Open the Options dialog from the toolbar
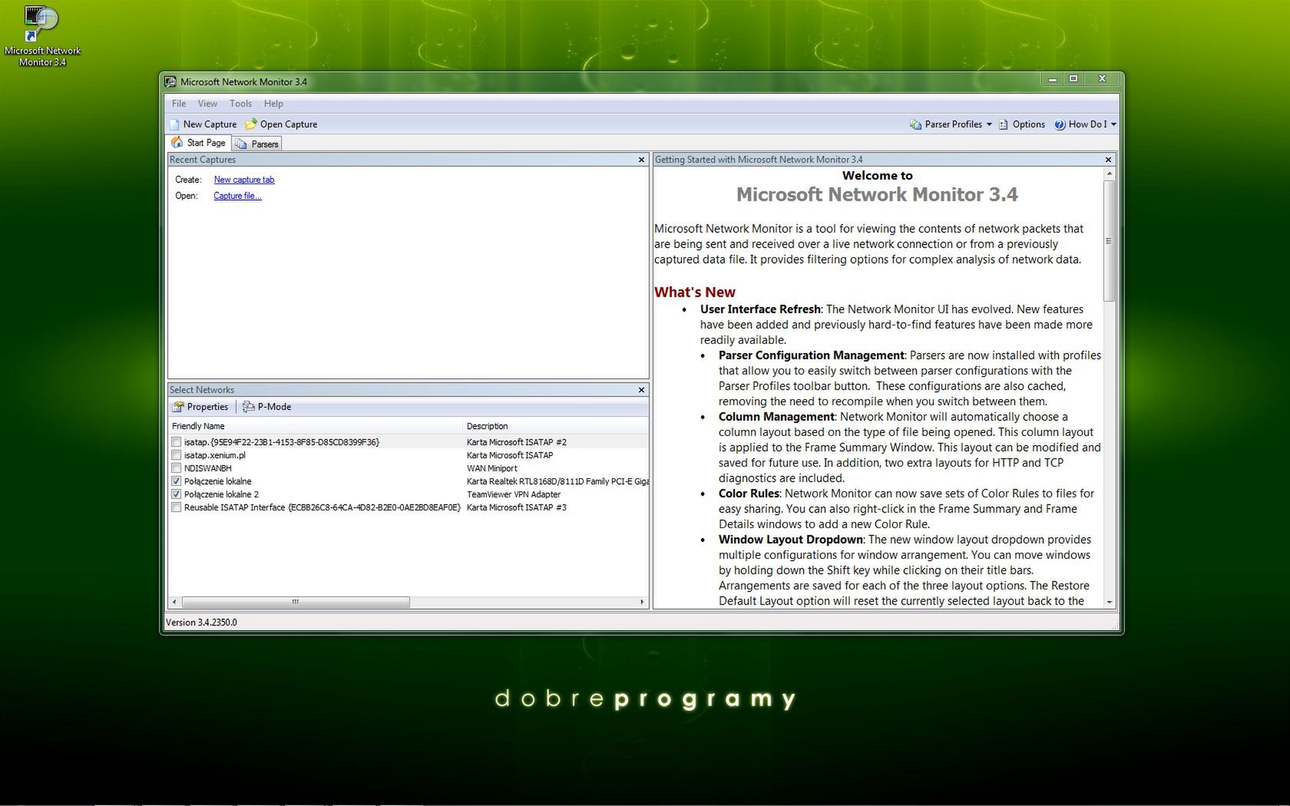 click(1022, 124)
